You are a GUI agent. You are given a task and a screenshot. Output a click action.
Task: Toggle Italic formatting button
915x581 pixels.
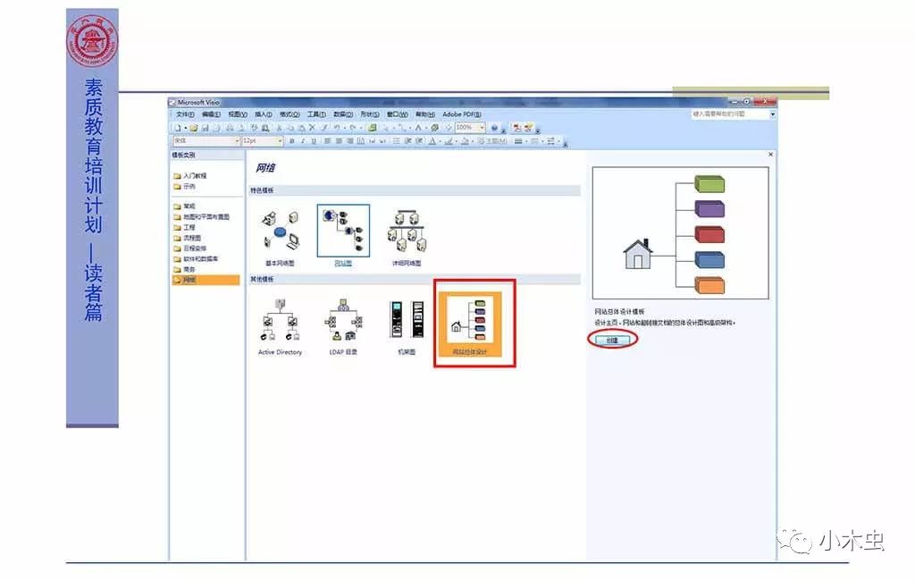coord(302,141)
